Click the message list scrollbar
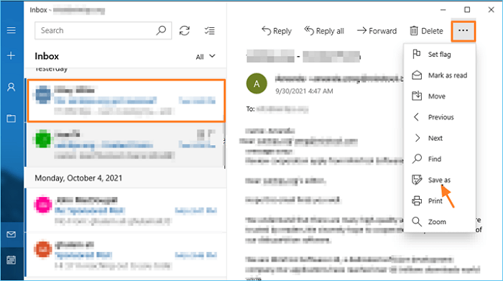Screen dimensions: 503x281 [224, 145]
